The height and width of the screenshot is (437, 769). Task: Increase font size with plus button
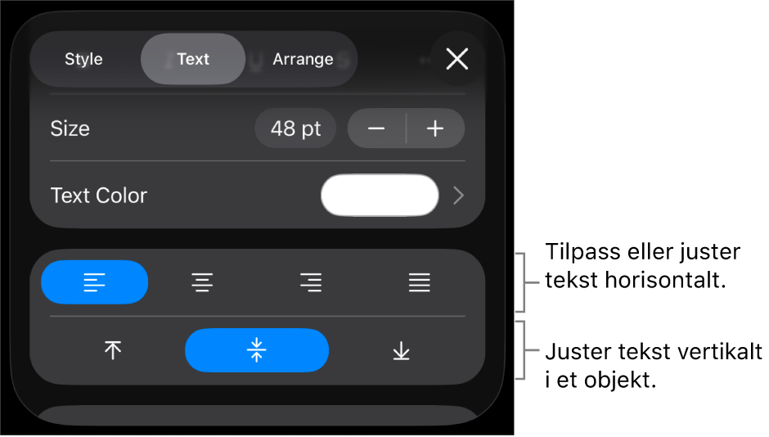pos(435,128)
